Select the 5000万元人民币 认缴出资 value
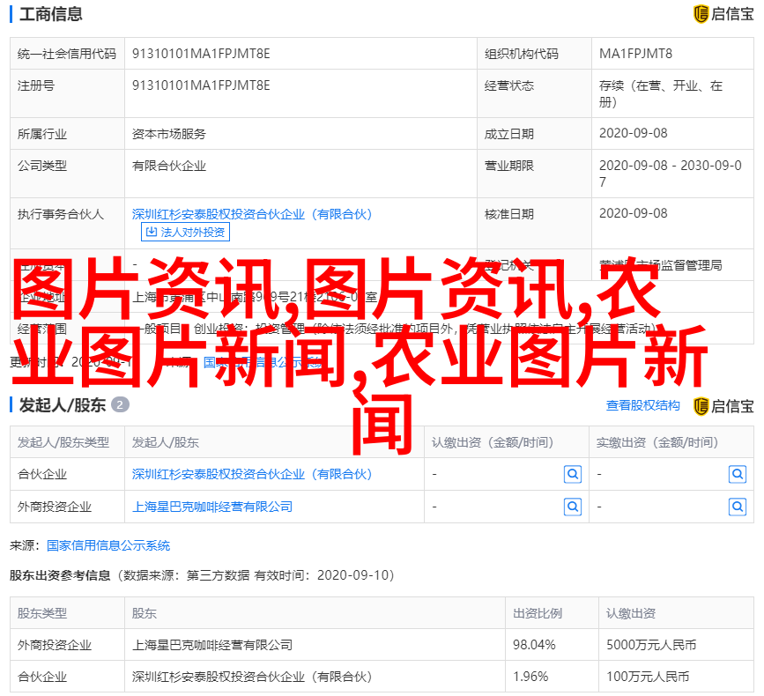The height and width of the screenshot is (696, 764). [651, 645]
